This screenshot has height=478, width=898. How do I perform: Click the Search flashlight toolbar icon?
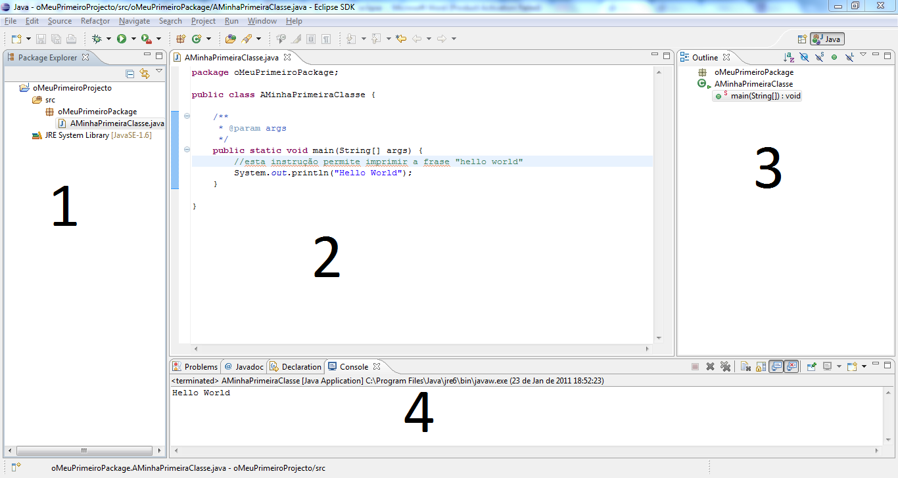(247, 39)
